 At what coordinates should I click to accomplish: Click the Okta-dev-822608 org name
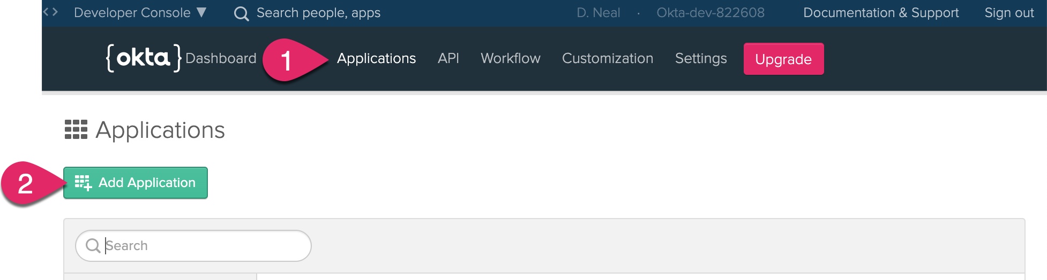click(710, 13)
